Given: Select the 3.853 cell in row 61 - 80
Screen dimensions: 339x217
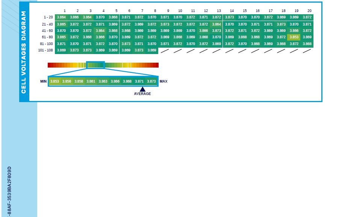Looking at the screenshot, I should pos(294,37).
